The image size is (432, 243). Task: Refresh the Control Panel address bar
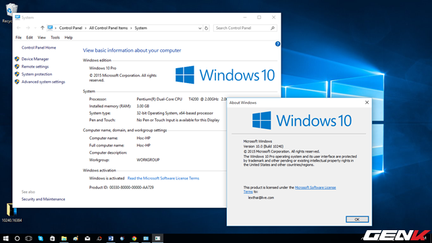pos(206,28)
